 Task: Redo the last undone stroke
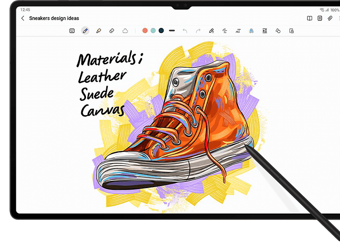[198, 31]
